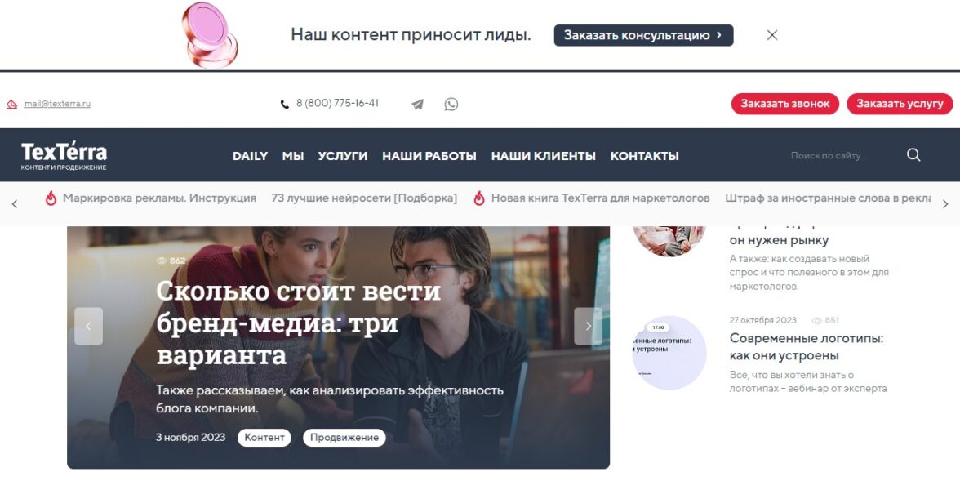This screenshot has width=960, height=481.
Task: Click the phone icon next to number
Action: [285, 105]
